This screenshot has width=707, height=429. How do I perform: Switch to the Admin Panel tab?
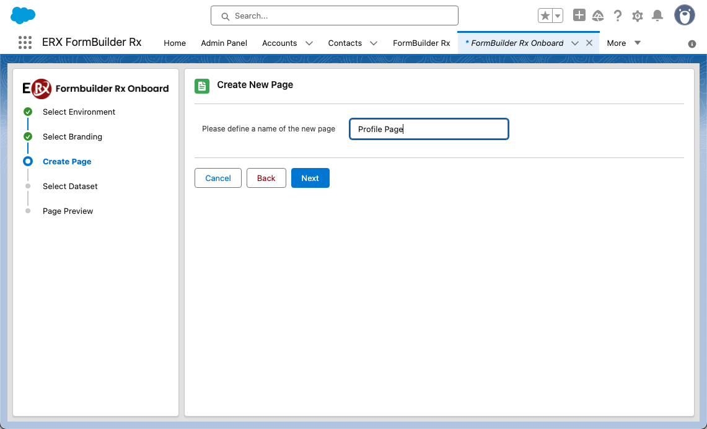tap(224, 43)
